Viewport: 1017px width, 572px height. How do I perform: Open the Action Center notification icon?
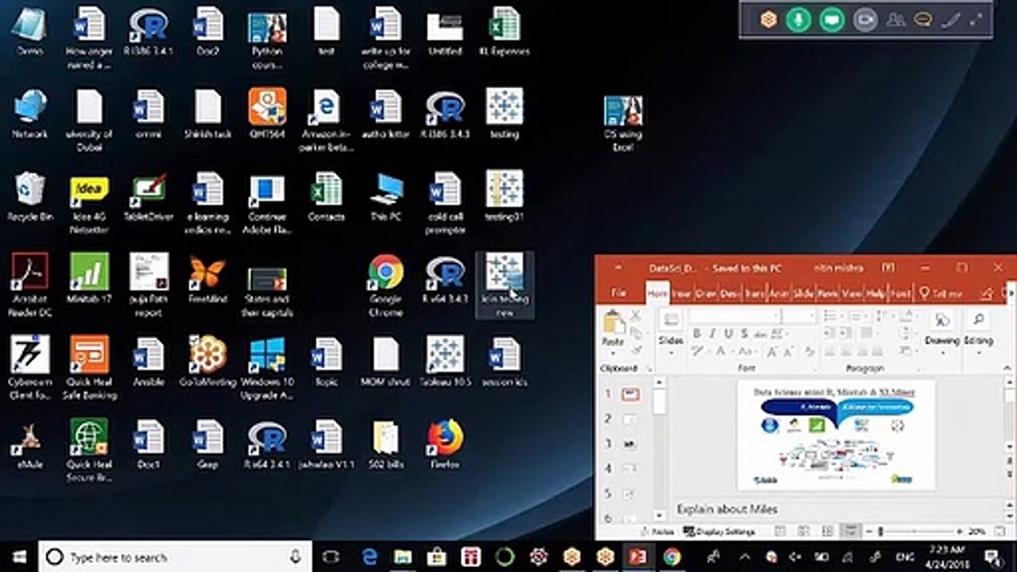coord(992,557)
